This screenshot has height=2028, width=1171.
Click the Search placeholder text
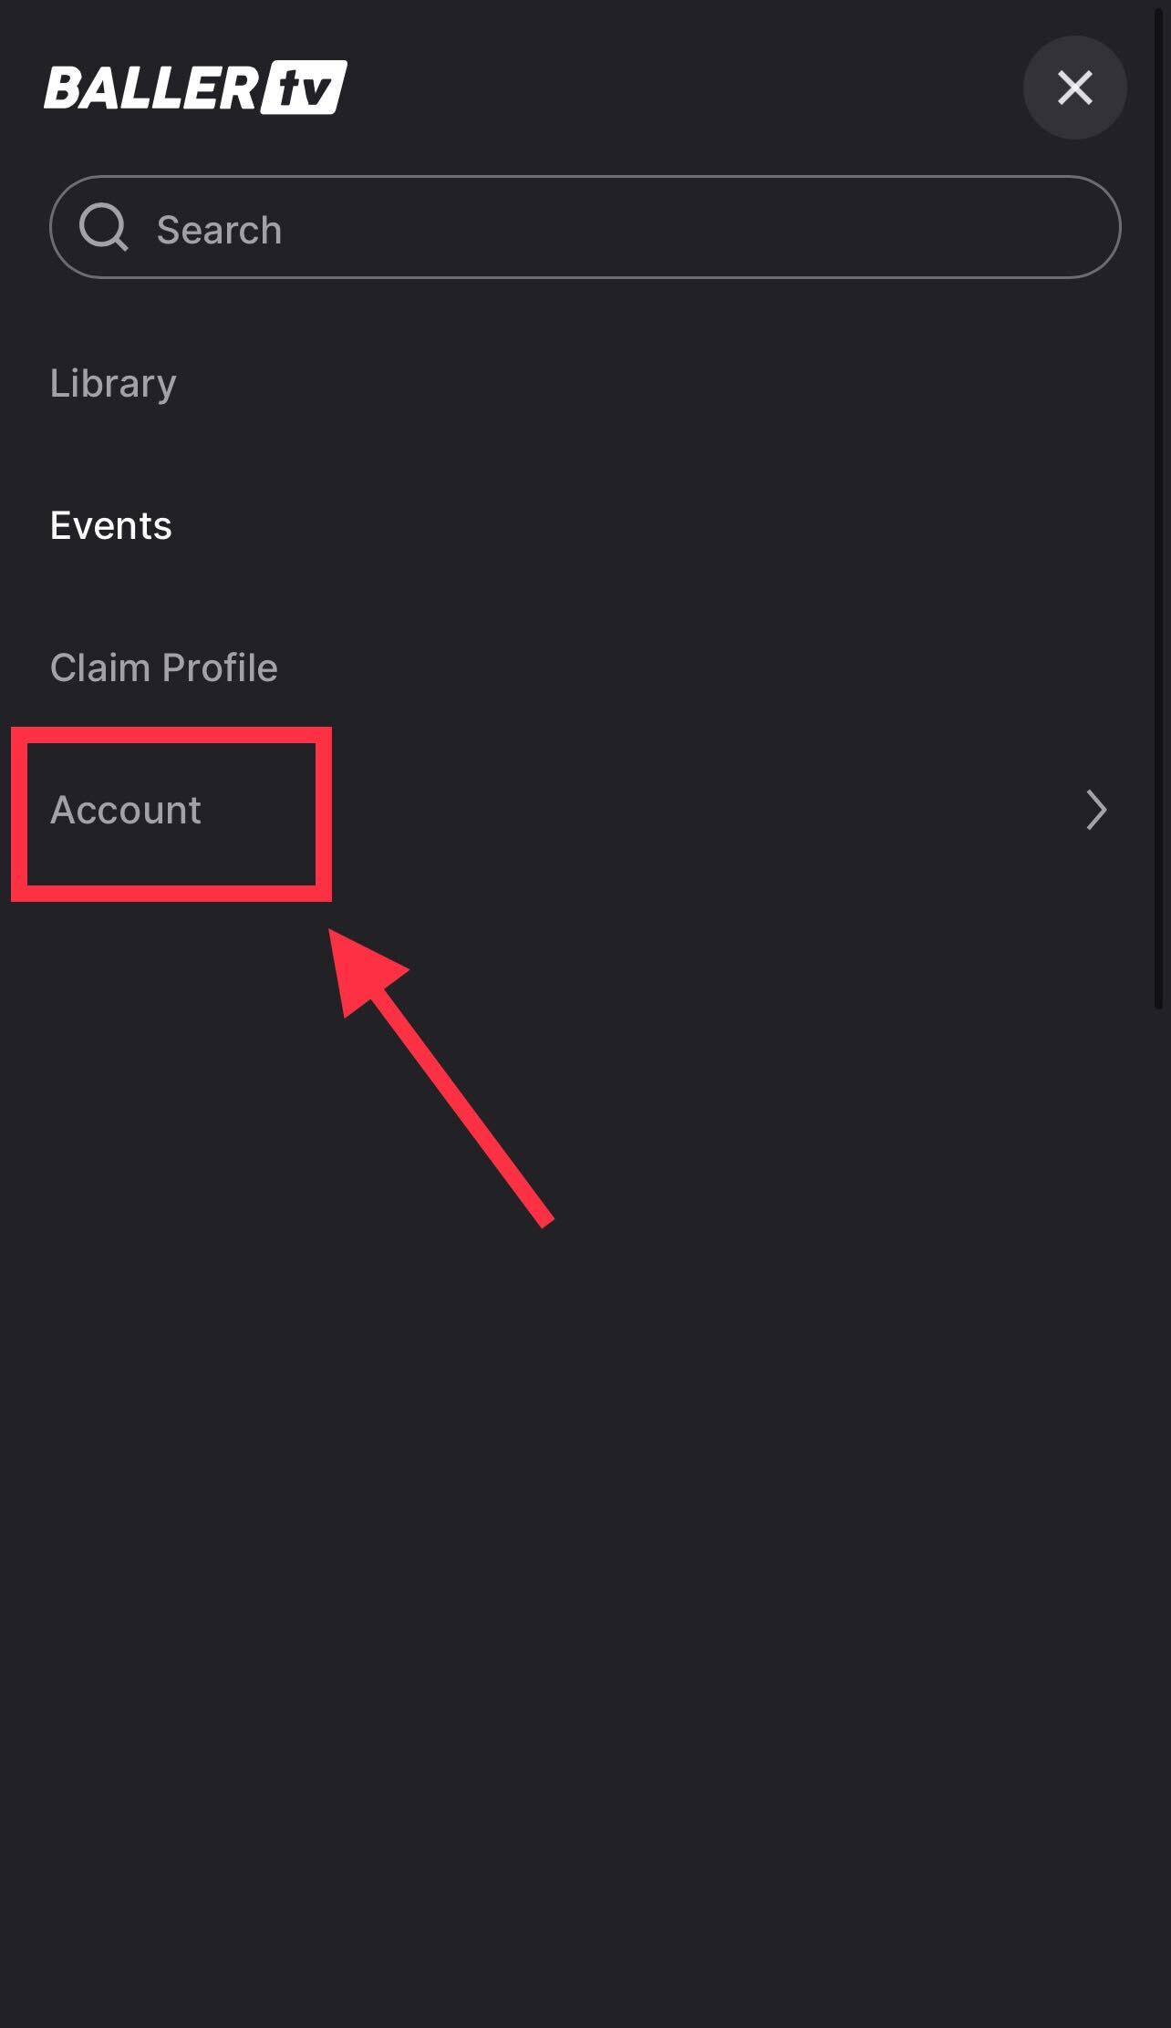[x=219, y=230]
